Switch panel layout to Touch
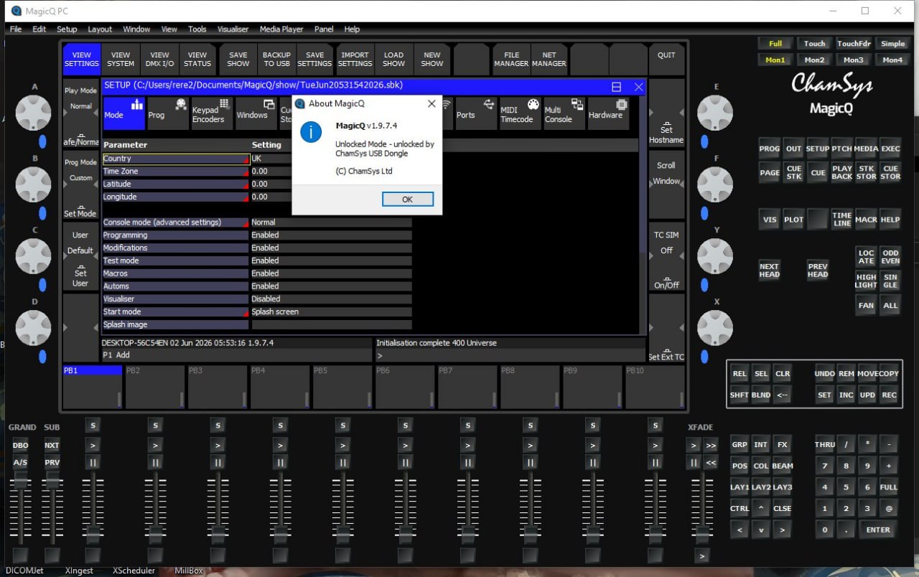The width and height of the screenshot is (919, 577). pyautogui.click(x=814, y=44)
